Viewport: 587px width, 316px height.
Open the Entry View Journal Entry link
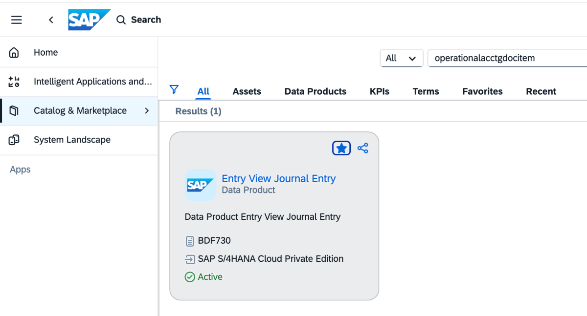pos(278,179)
